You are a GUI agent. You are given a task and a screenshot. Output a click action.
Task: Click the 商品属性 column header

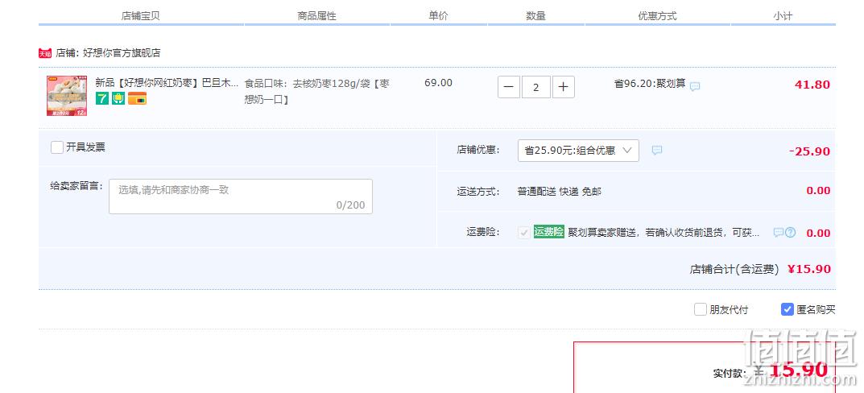(x=316, y=16)
